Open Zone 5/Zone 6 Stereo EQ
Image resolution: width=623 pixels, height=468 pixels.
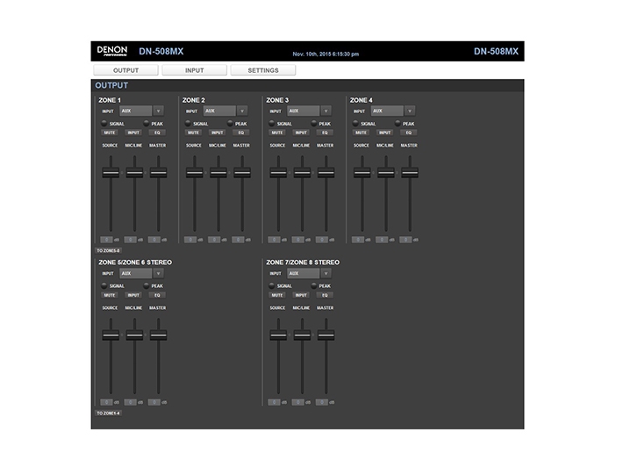(x=157, y=295)
